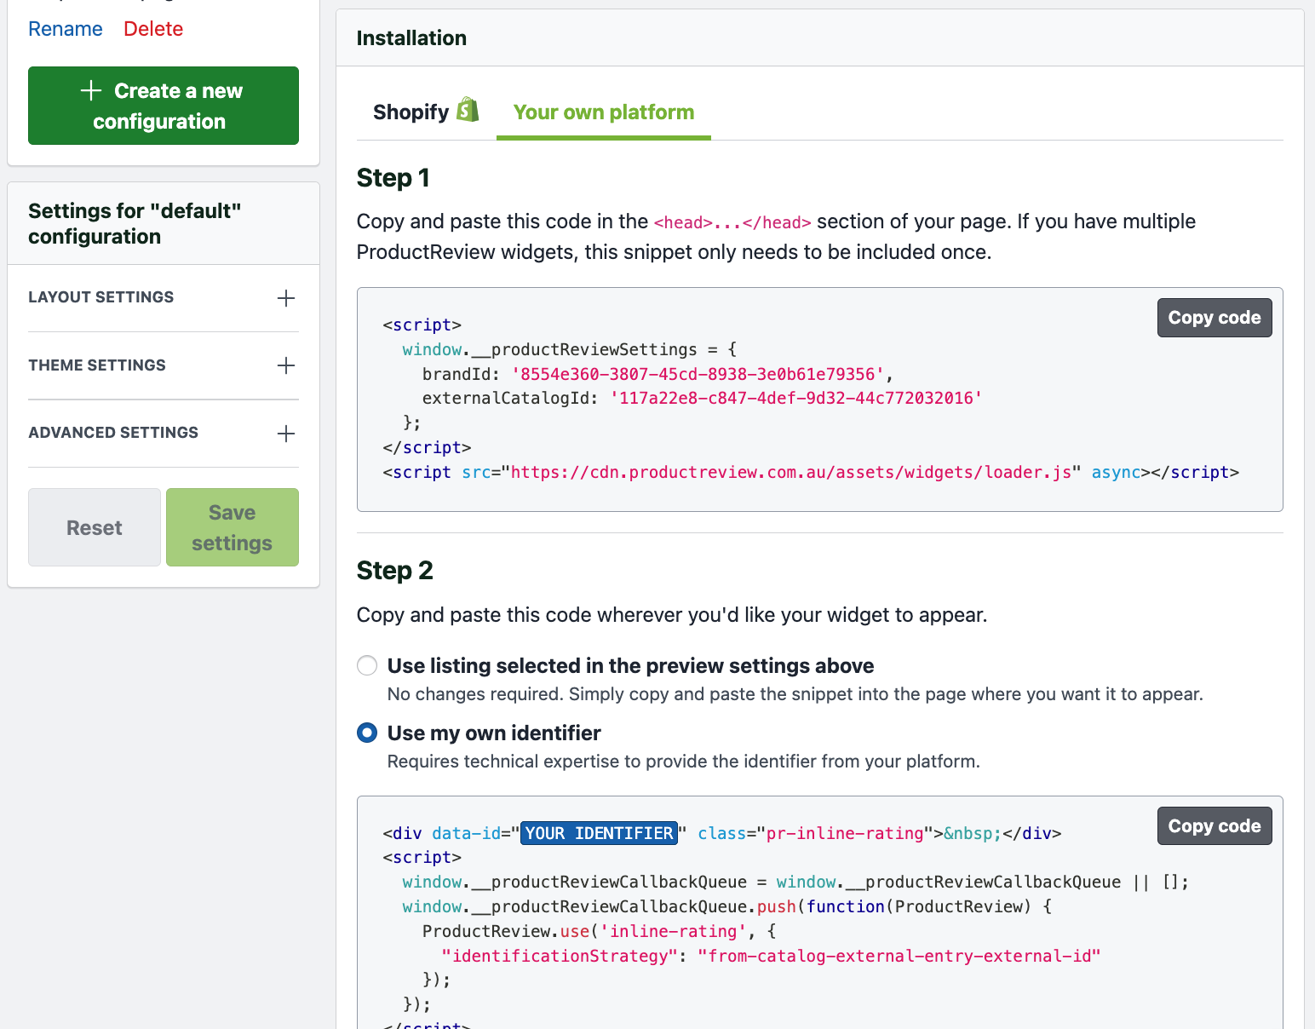Click the Rename link
The width and height of the screenshot is (1315, 1029).
66,29
